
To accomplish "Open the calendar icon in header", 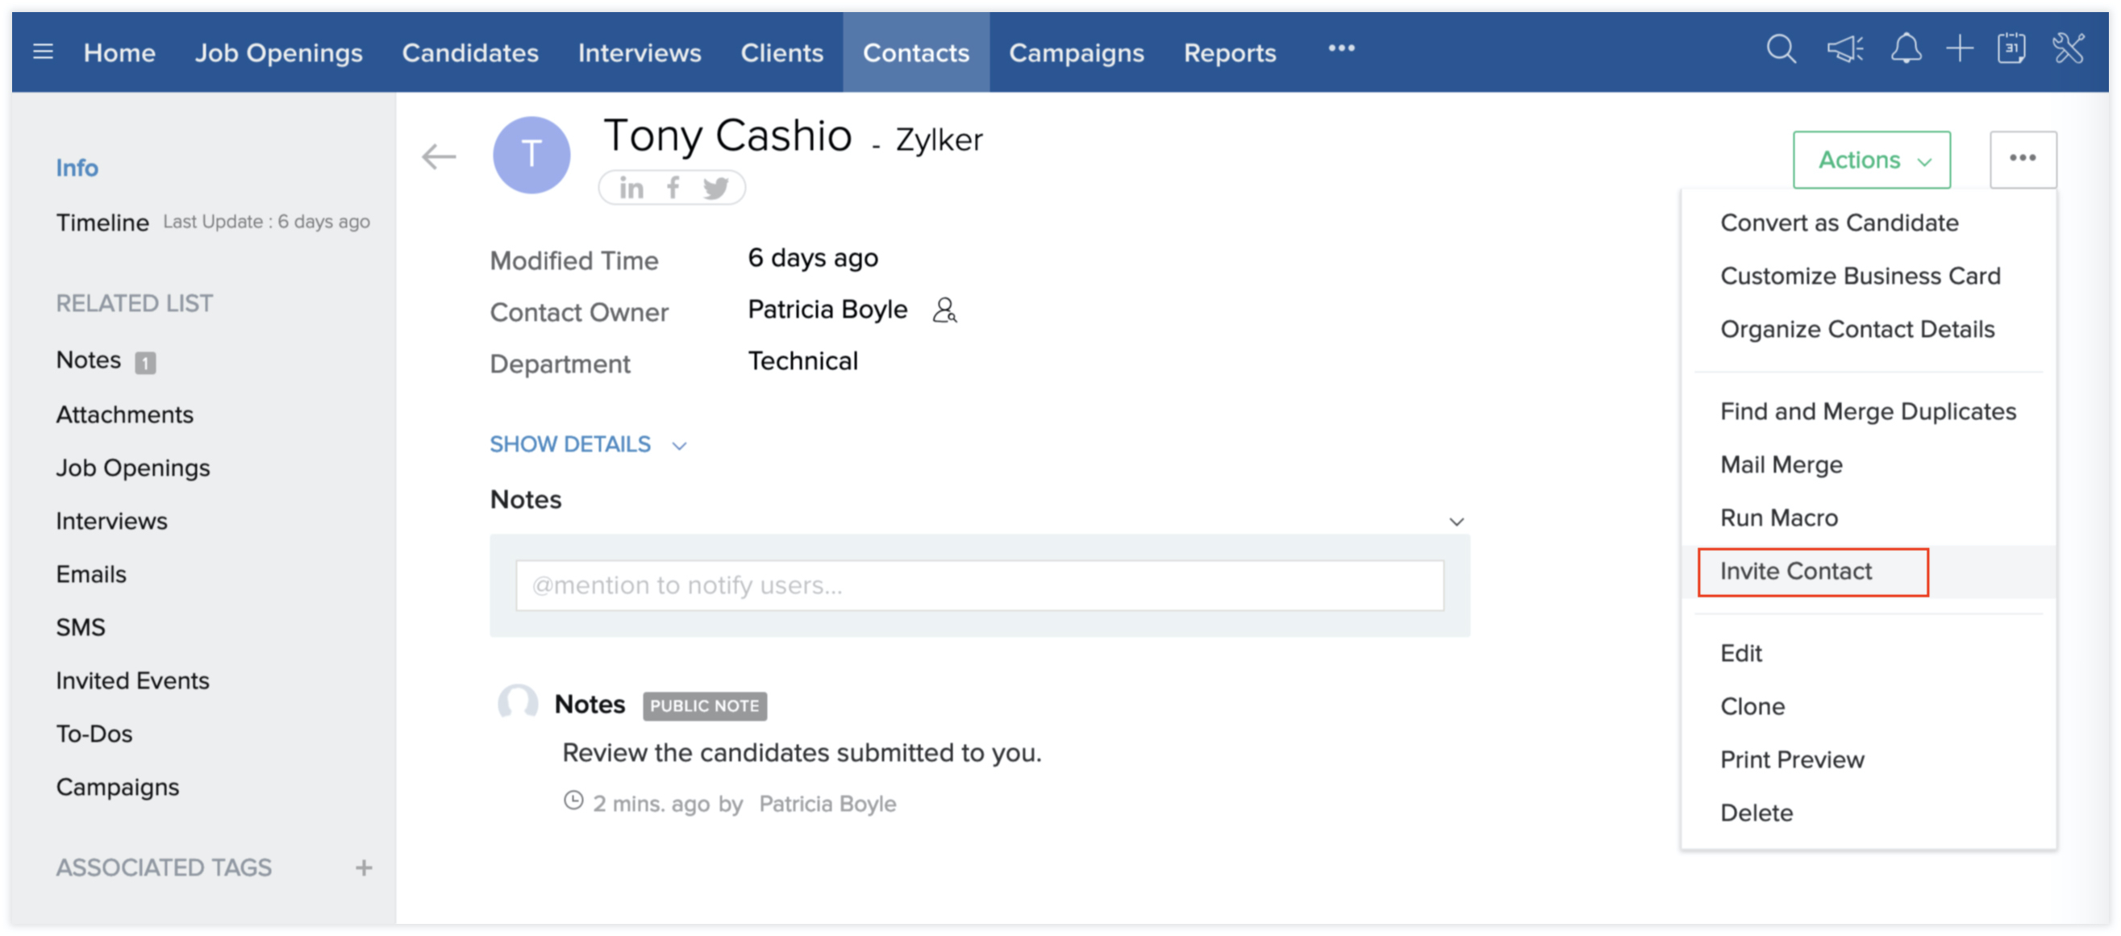I will tap(2011, 49).
